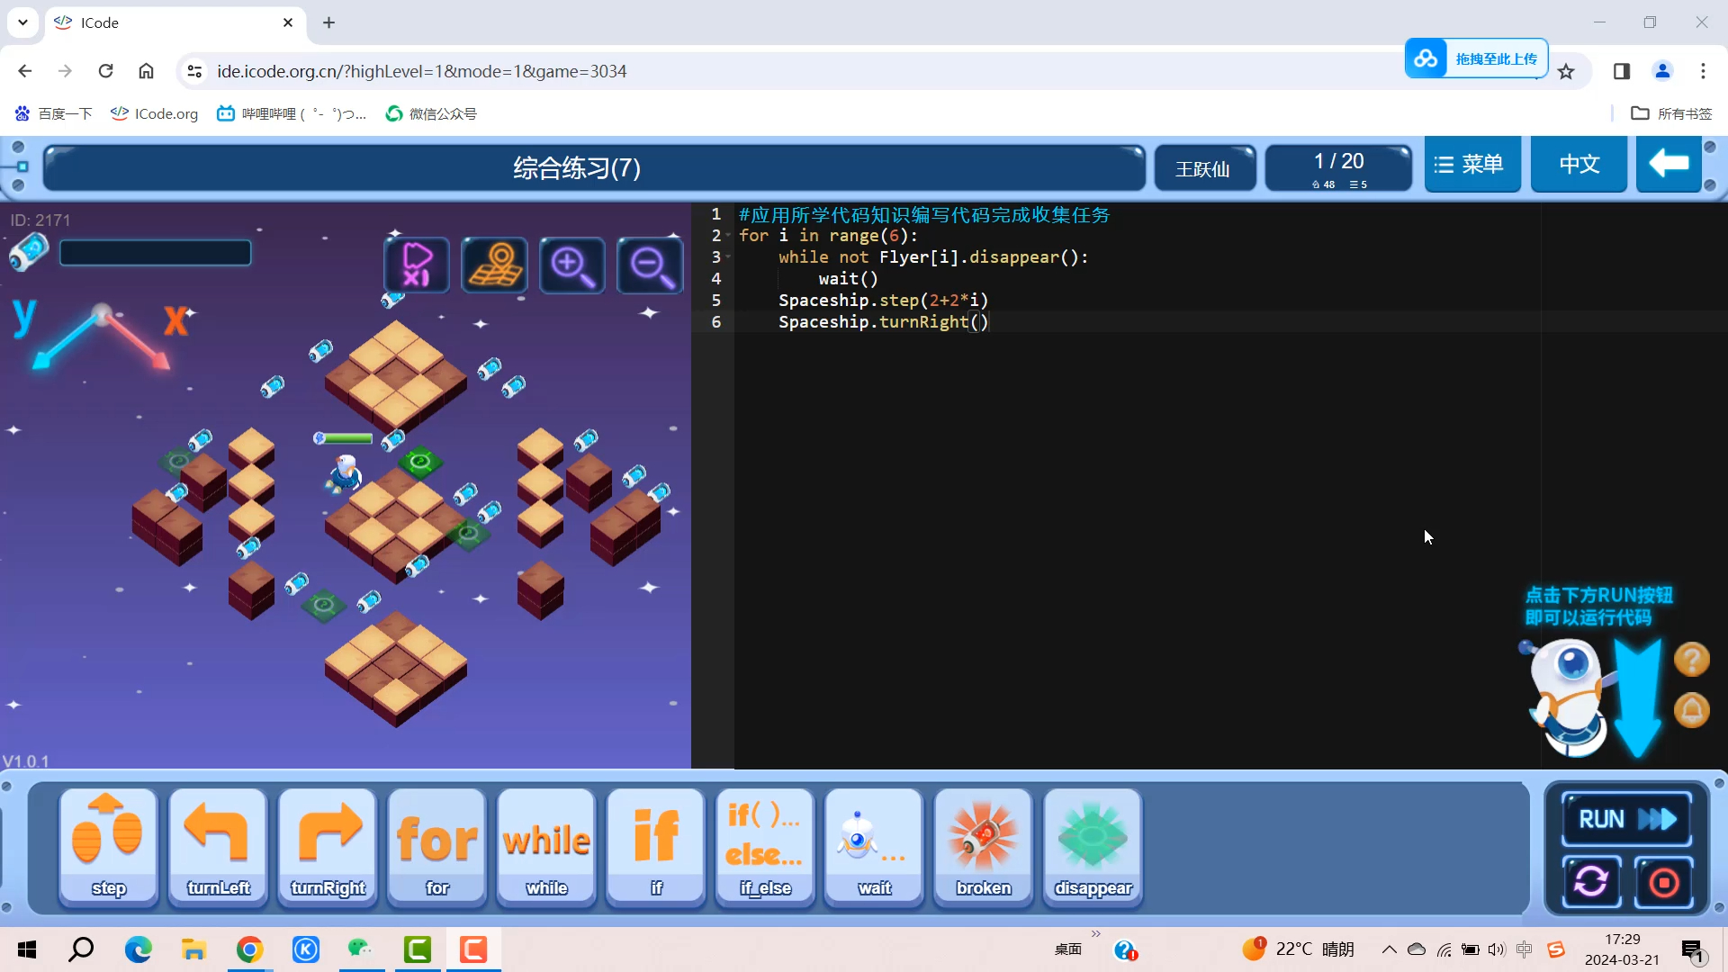
Task: Click the back arrow button
Action: pos(1668,165)
